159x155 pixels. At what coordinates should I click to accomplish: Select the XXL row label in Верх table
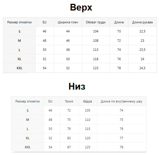pos(20,68)
